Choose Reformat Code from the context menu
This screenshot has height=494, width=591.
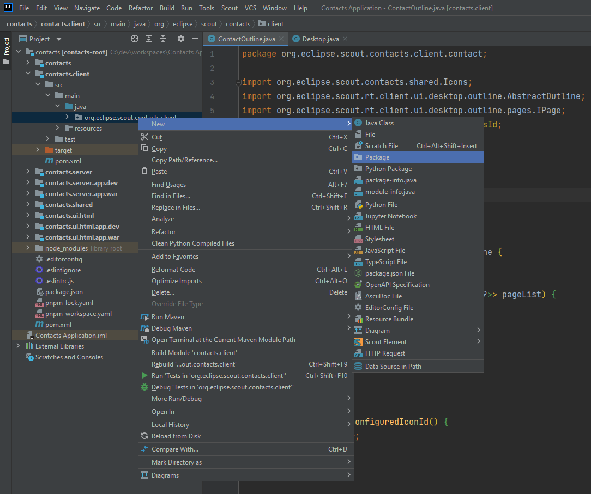(x=170, y=269)
